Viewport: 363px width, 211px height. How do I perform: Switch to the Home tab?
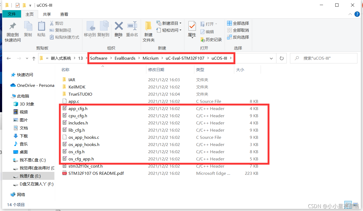(30, 14)
